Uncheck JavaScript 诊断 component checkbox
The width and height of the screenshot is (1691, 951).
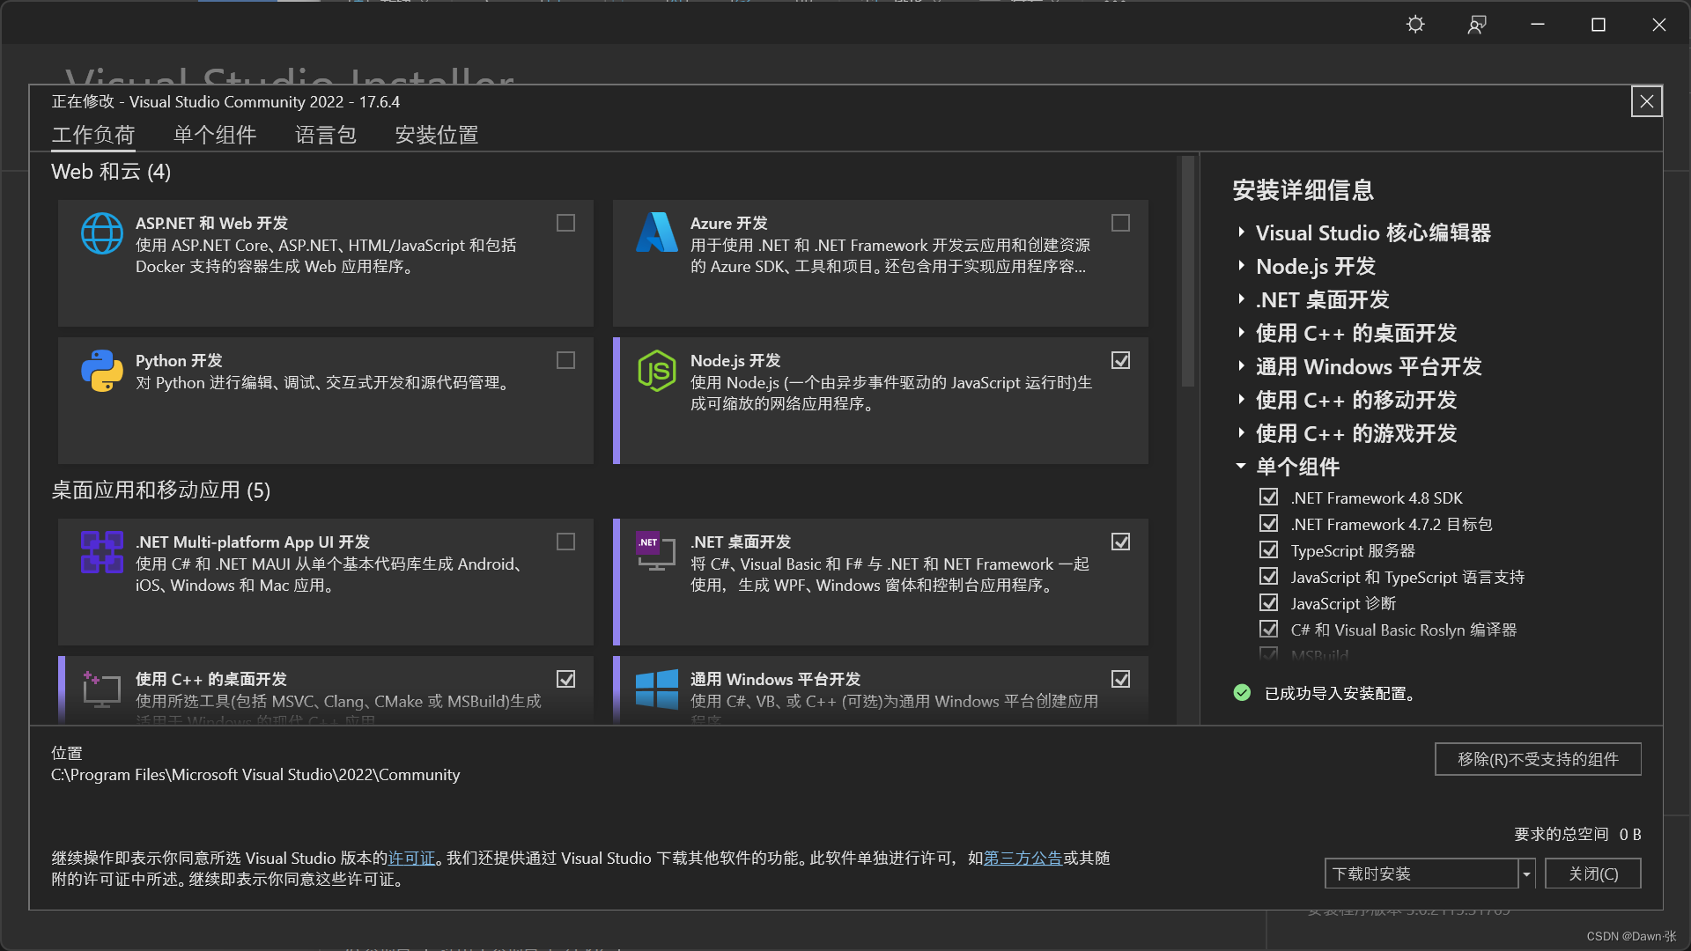click(1268, 603)
